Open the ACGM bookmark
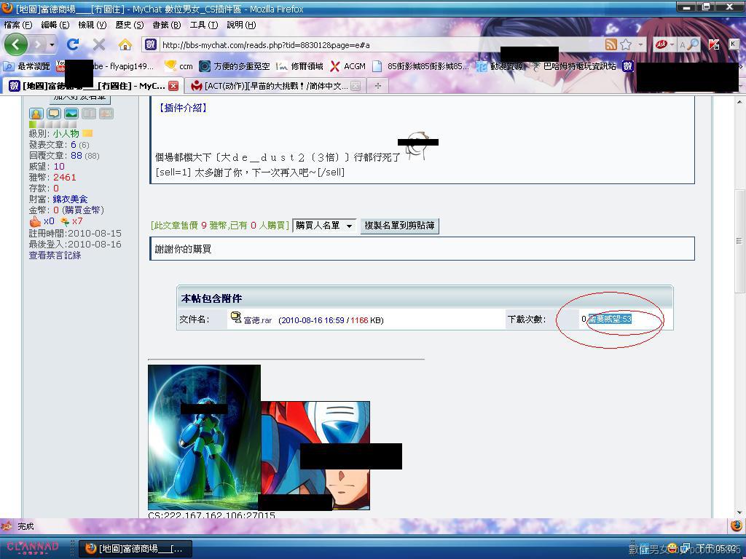The height and width of the screenshot is (559, 746). [348, 66]
